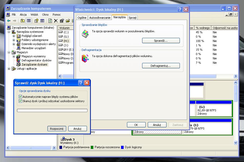Switch to the Autoodtwarzanie tab
The height and width of the screenshot is (162, 244).
tap(100, 18)
